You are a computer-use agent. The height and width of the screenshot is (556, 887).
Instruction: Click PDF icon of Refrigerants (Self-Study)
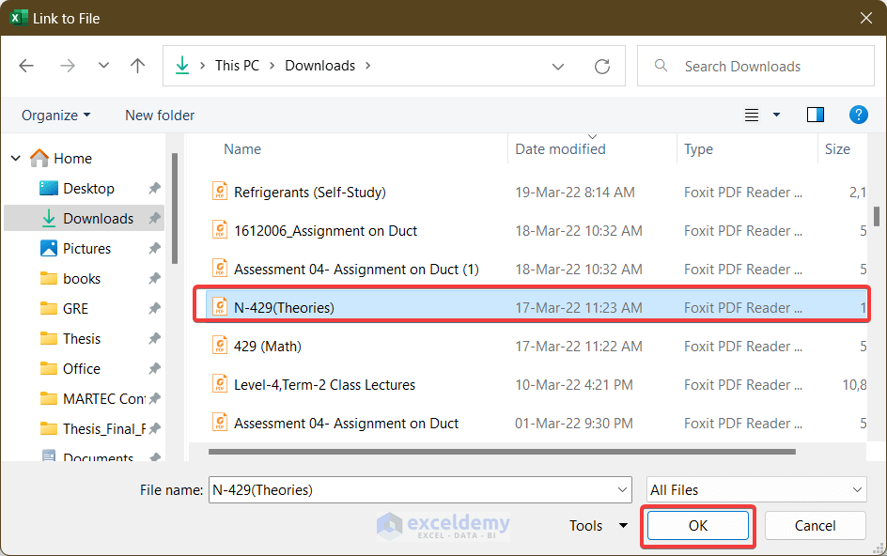tap(220, 192)
